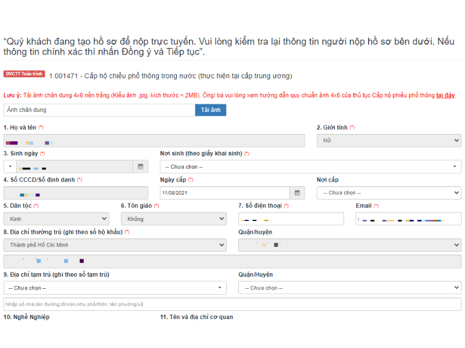The height and width of the screenshot is (348, 465).
Task: Click the Ngày cấp date field 11/08/2021
Action: tap(224, 193)
